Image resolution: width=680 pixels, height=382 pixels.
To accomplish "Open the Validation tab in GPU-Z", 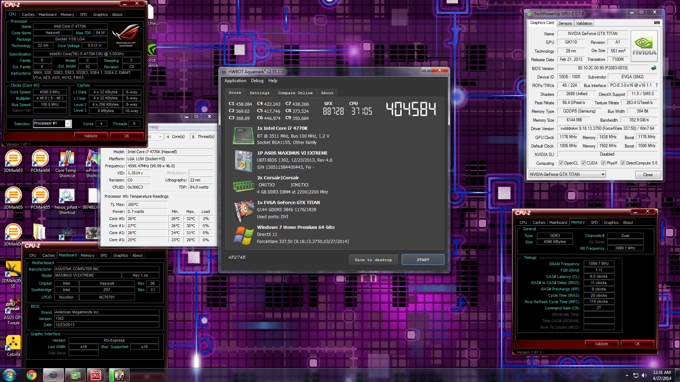I will pos(584,23).
